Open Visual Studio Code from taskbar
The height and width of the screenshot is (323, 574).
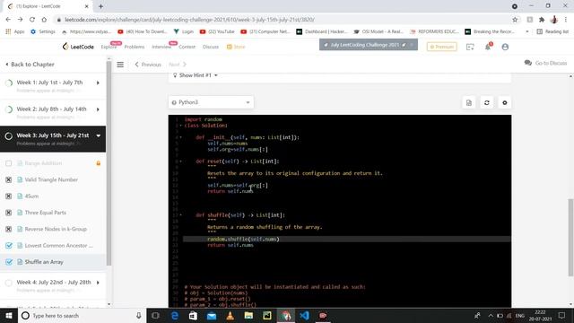pos(304,316)
